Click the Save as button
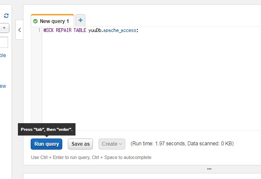 tap(81, 144)
